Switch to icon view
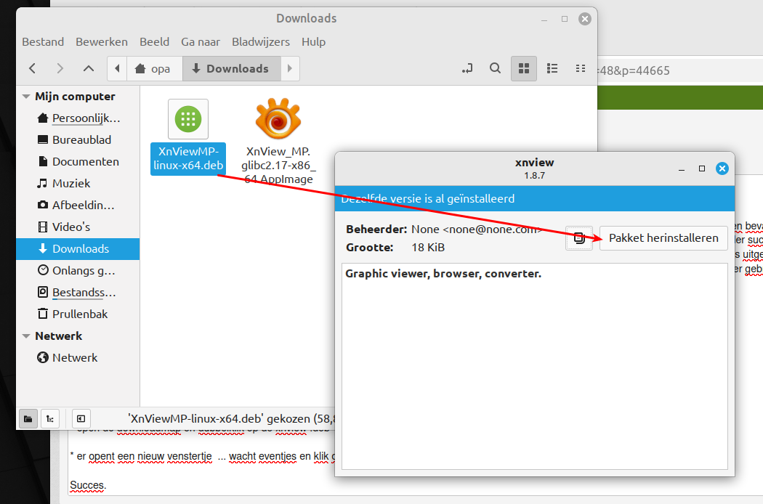Image resolution: width=763 pixels, height=504 pixels. pos(524,68)
